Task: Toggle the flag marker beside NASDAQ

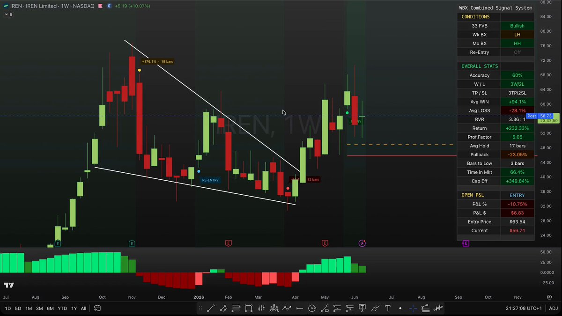Action: click(101, 7)
